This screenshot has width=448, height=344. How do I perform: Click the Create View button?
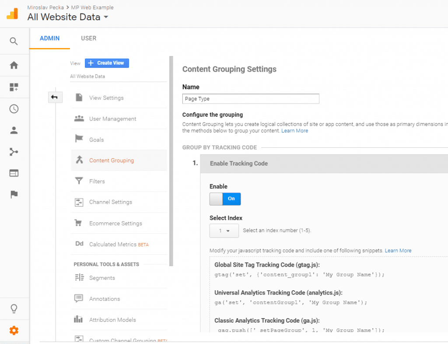point(107,63)
